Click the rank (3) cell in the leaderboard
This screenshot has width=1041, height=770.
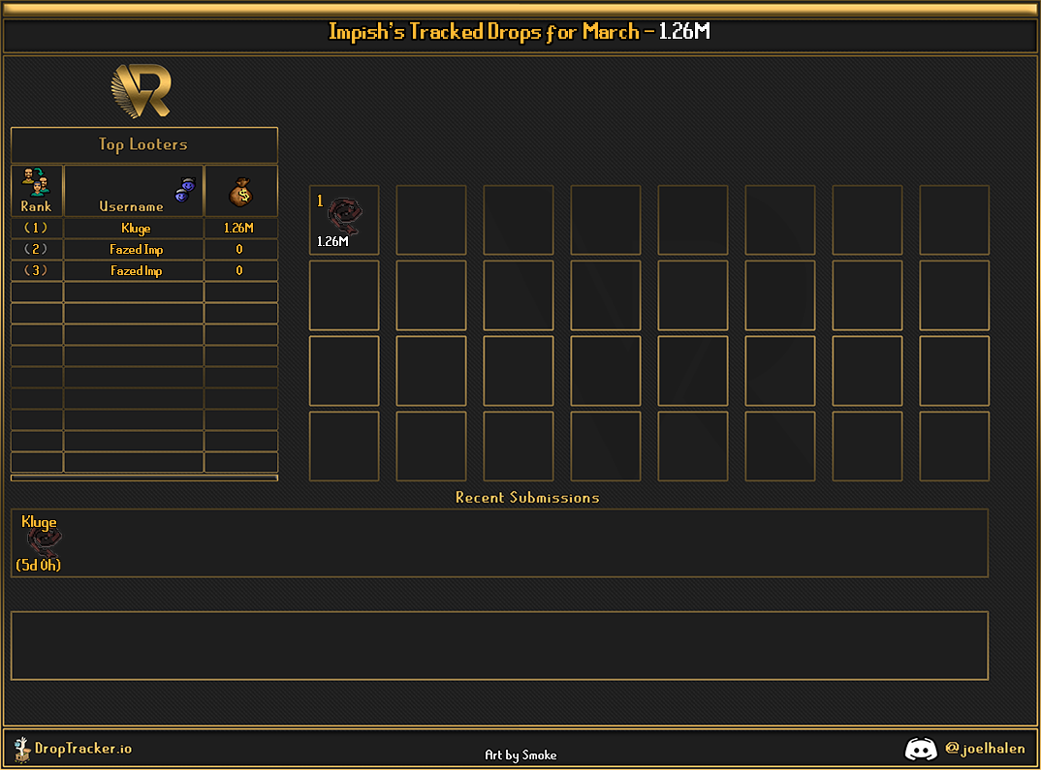tap(36, 271)
